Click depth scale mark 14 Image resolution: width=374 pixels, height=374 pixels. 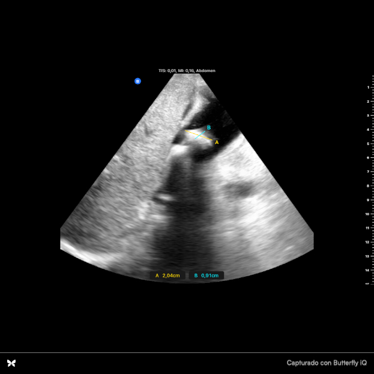[366, 270]
